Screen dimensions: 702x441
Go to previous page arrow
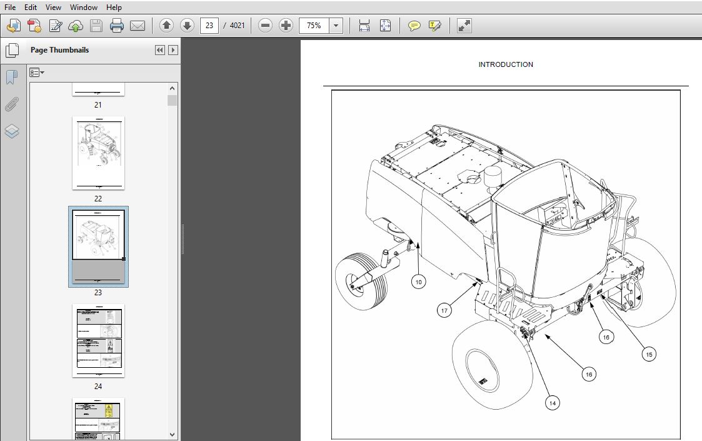tap(166, 26)
